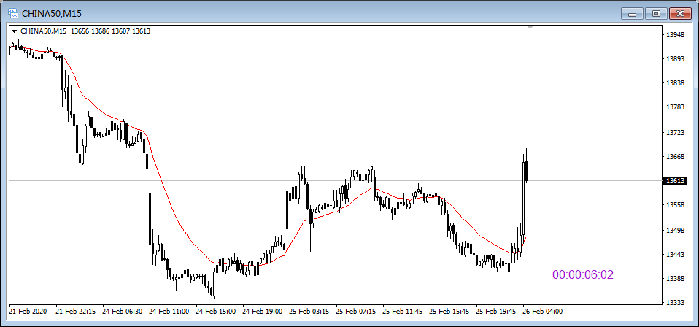Click the CHINA50,M15 window title text
Screen dimensions: 699x327
52,14
